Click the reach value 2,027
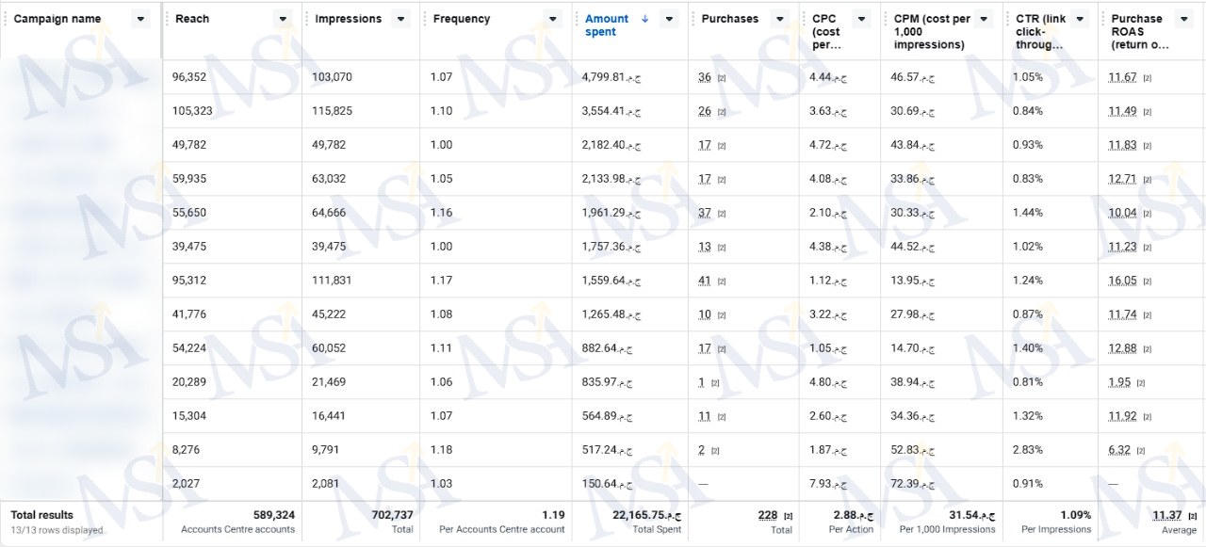Image resolution: width=1206 pixels, height=547 pixels. tap(187, 484)
